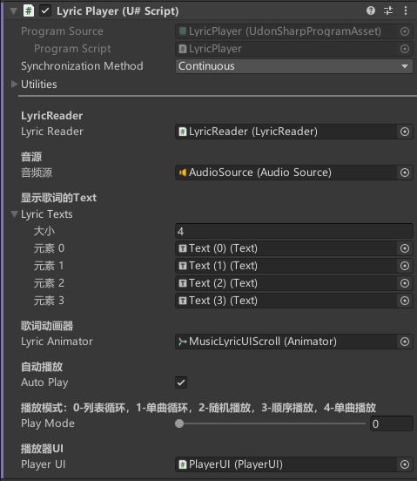The image size is (417, 481).
Task: Click the Player UI label
Action: (x=44, y=464)
